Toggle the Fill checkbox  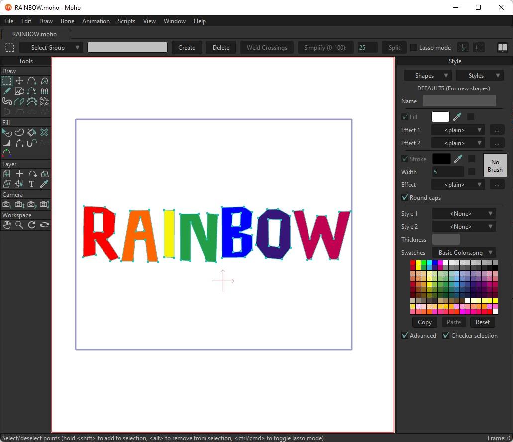click(405, 117)
